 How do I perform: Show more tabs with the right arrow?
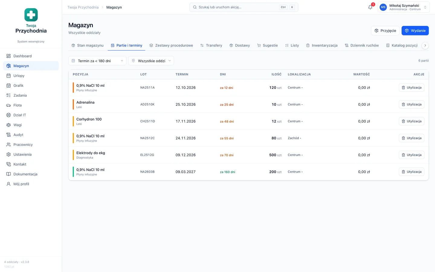coord(425,45)
